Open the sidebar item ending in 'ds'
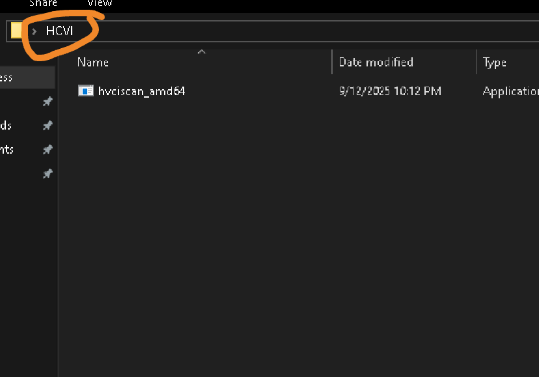Screen dimensions: 539x377 6,126
